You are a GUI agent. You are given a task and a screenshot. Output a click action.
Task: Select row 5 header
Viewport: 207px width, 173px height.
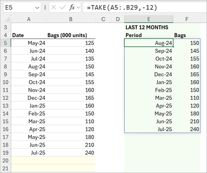[6, 43]
